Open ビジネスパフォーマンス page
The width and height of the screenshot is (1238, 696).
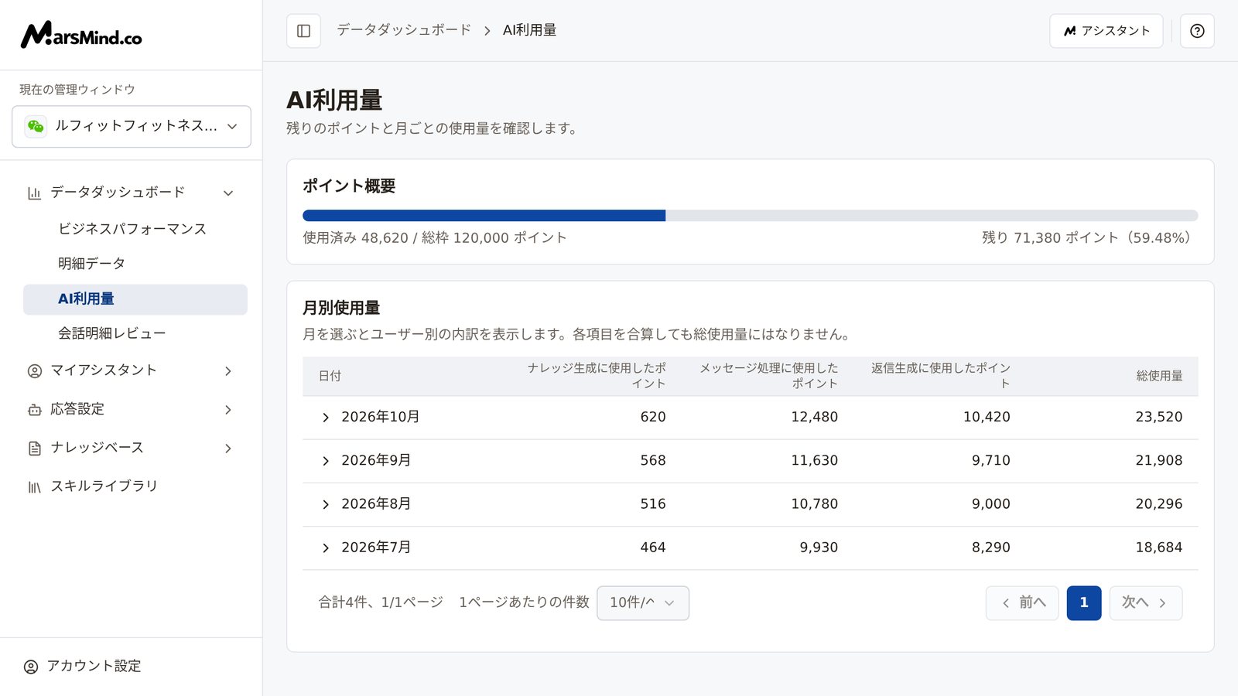(x=132, y=229)
